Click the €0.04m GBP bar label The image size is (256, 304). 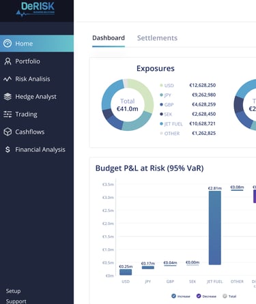click(x=170, y=262)
